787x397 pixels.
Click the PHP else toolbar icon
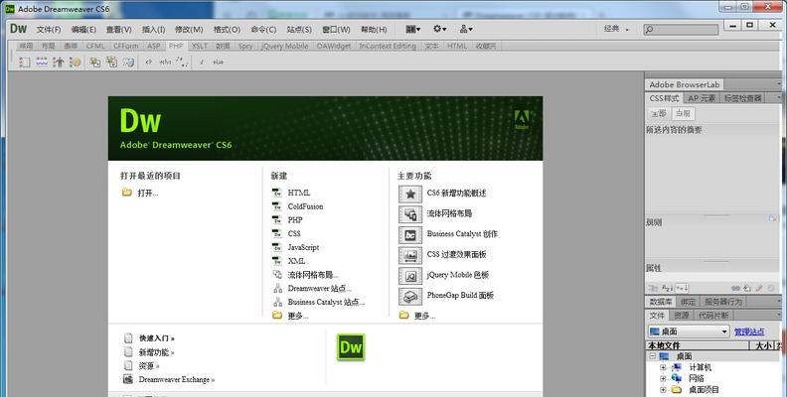tap(218, 63)
